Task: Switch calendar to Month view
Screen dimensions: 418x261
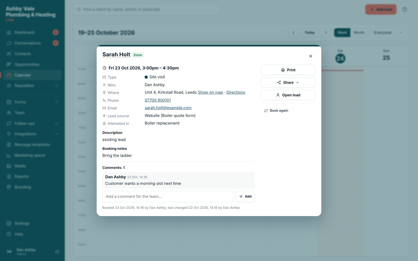Action: tap(359, 33)
